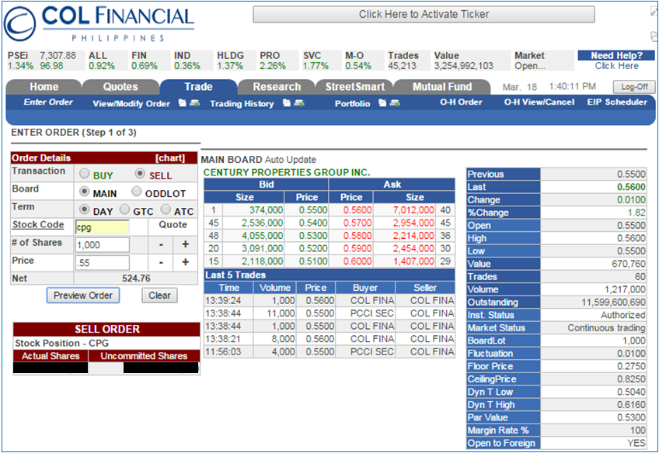Click the Net amount 524.76

click(136, 278)
